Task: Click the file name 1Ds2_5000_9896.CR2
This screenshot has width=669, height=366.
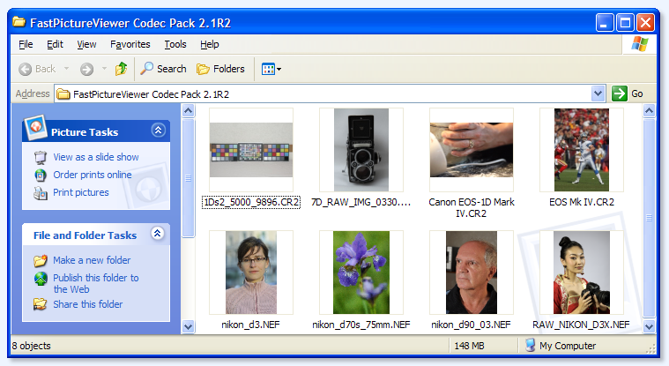Action: click(251, 202)
